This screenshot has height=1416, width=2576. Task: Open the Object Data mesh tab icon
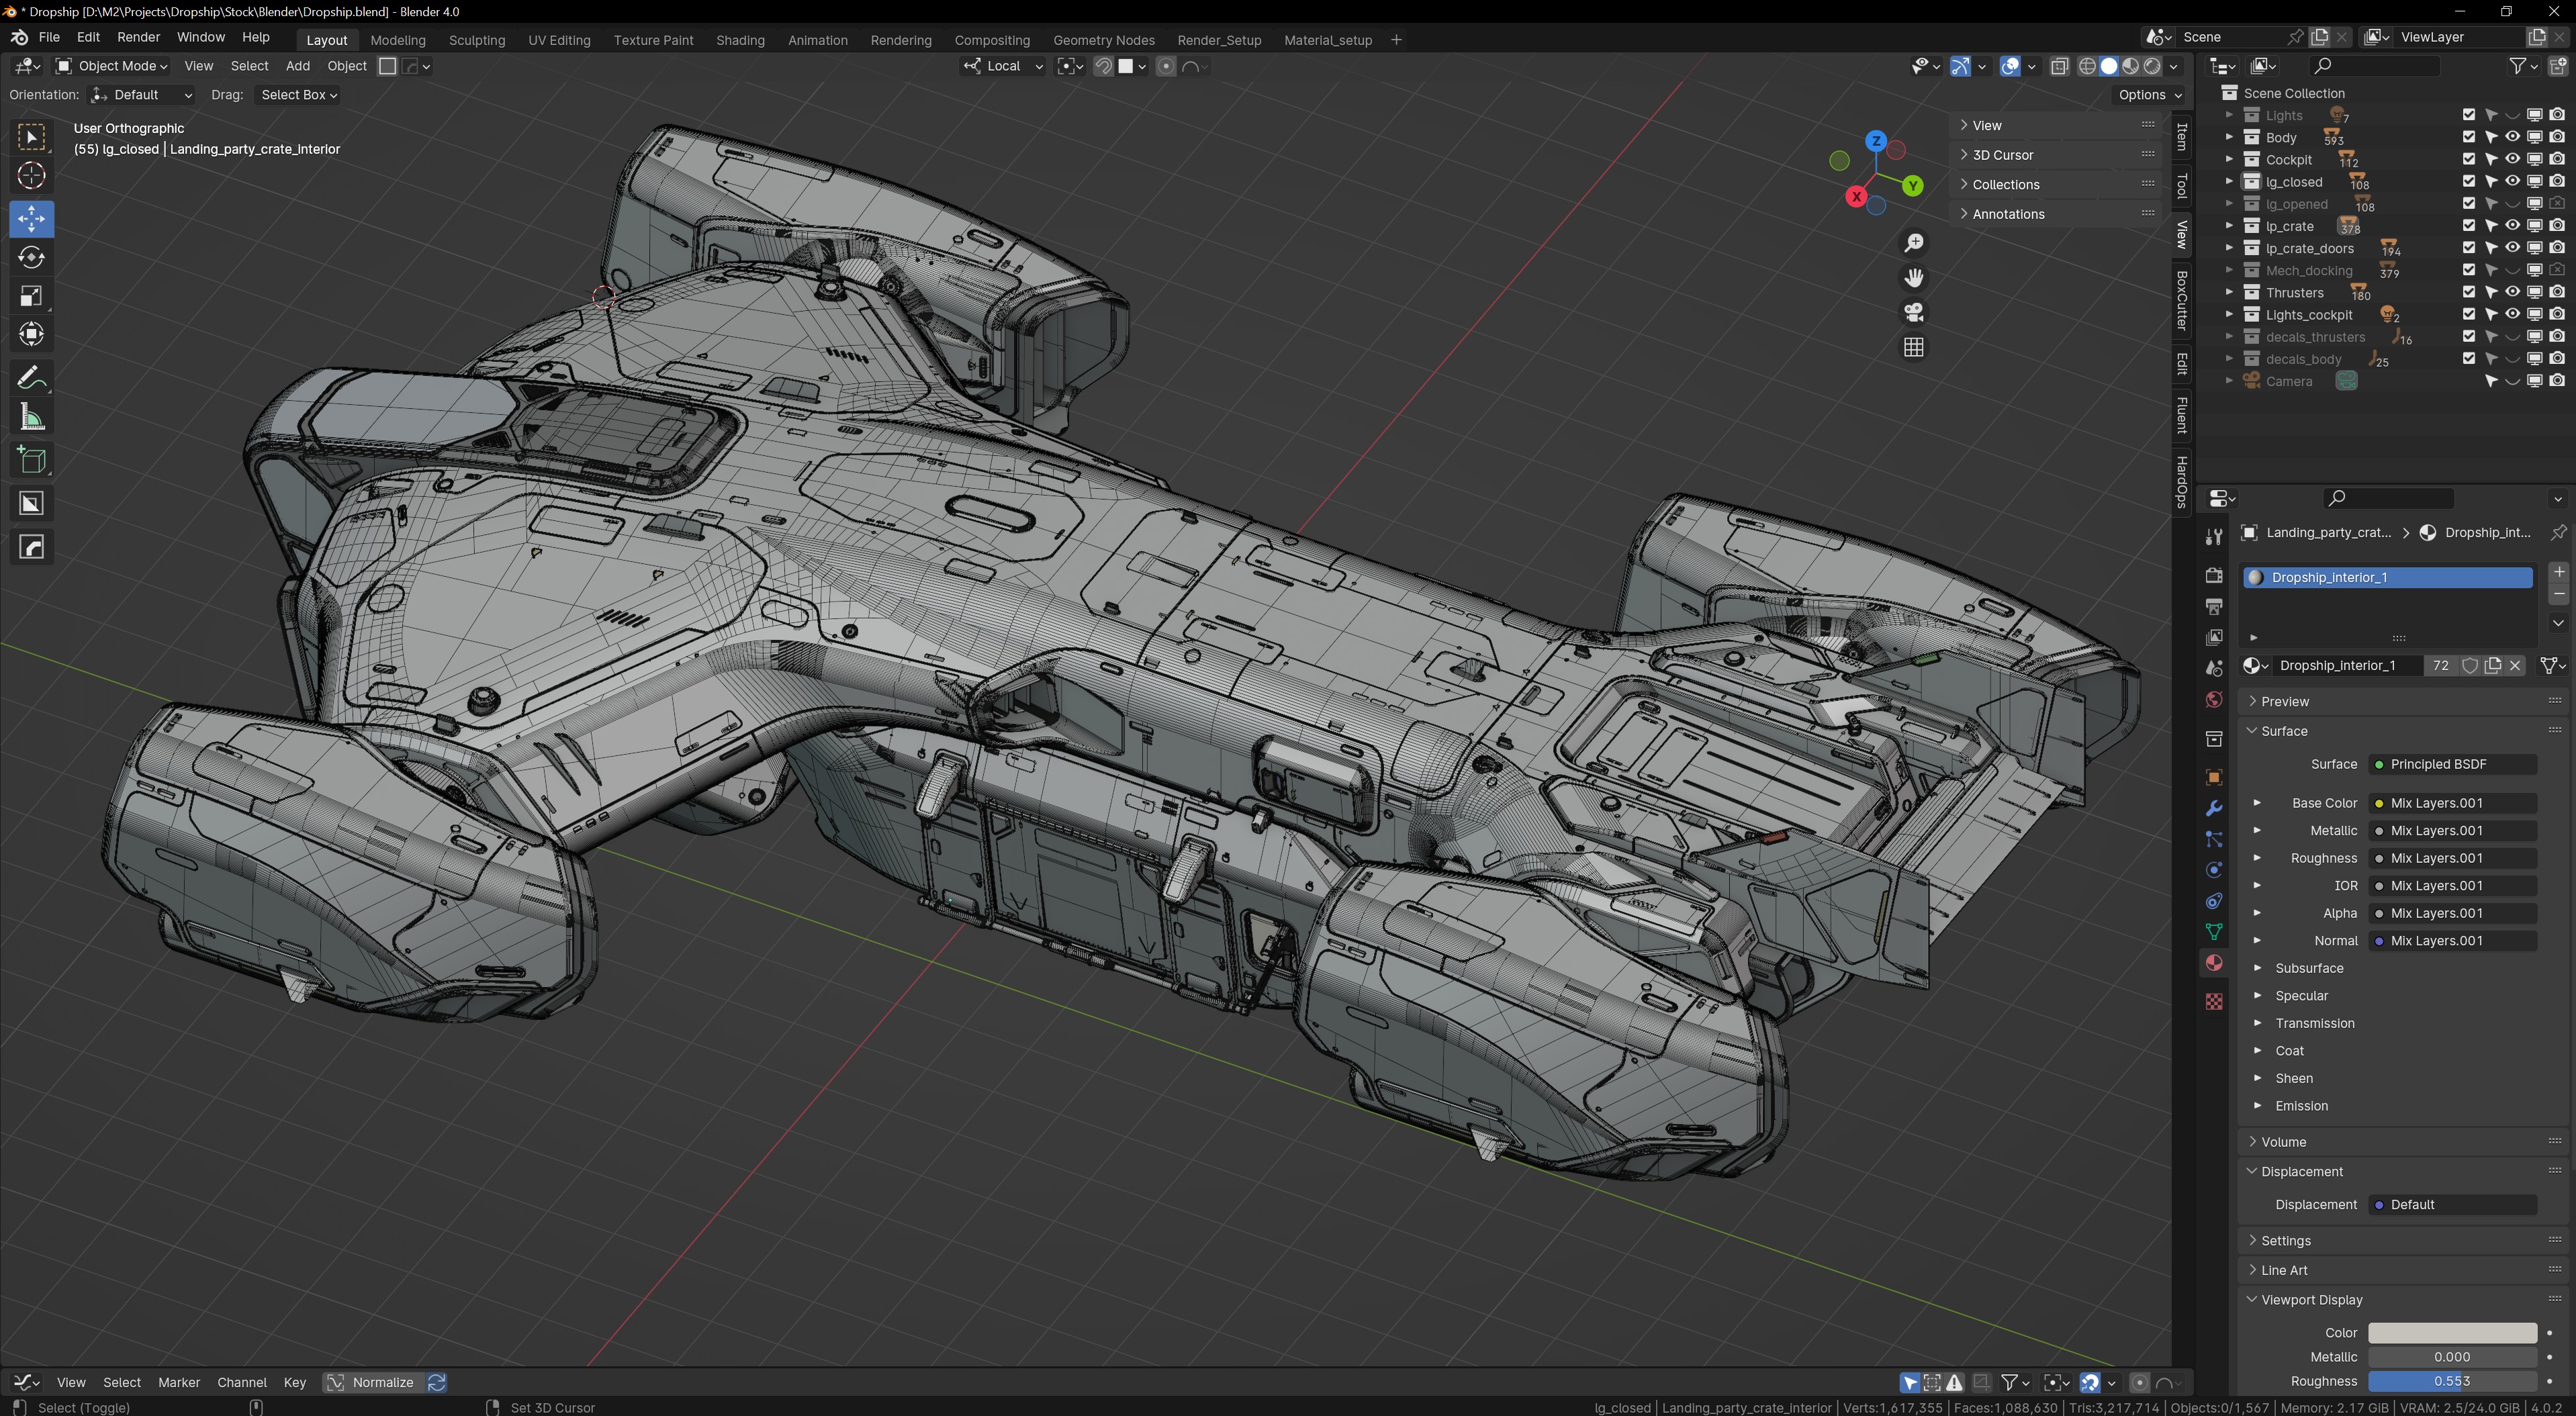click(x=2214, y=932)
